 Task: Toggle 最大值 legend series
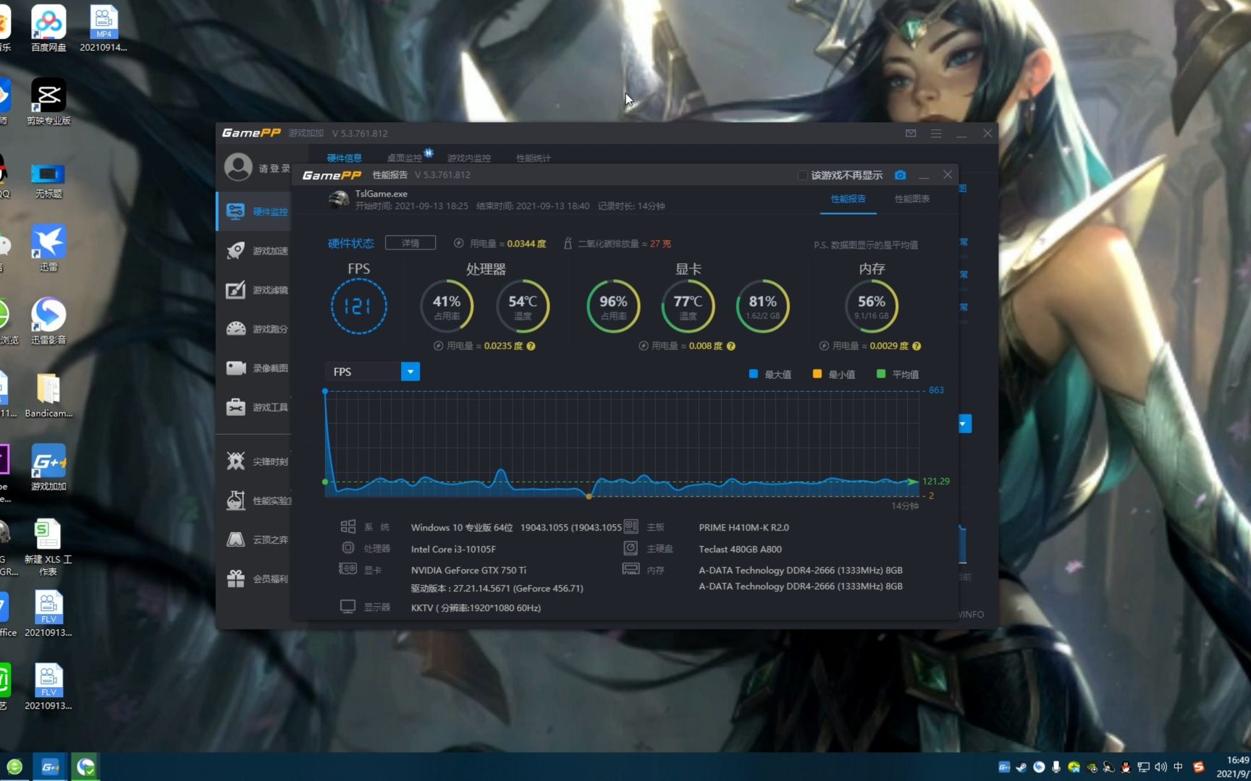point(770,374)
